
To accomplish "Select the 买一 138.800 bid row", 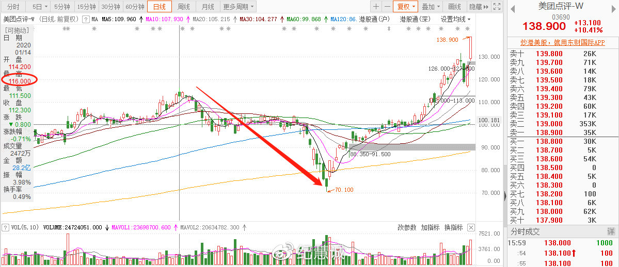I will (563, 142).
